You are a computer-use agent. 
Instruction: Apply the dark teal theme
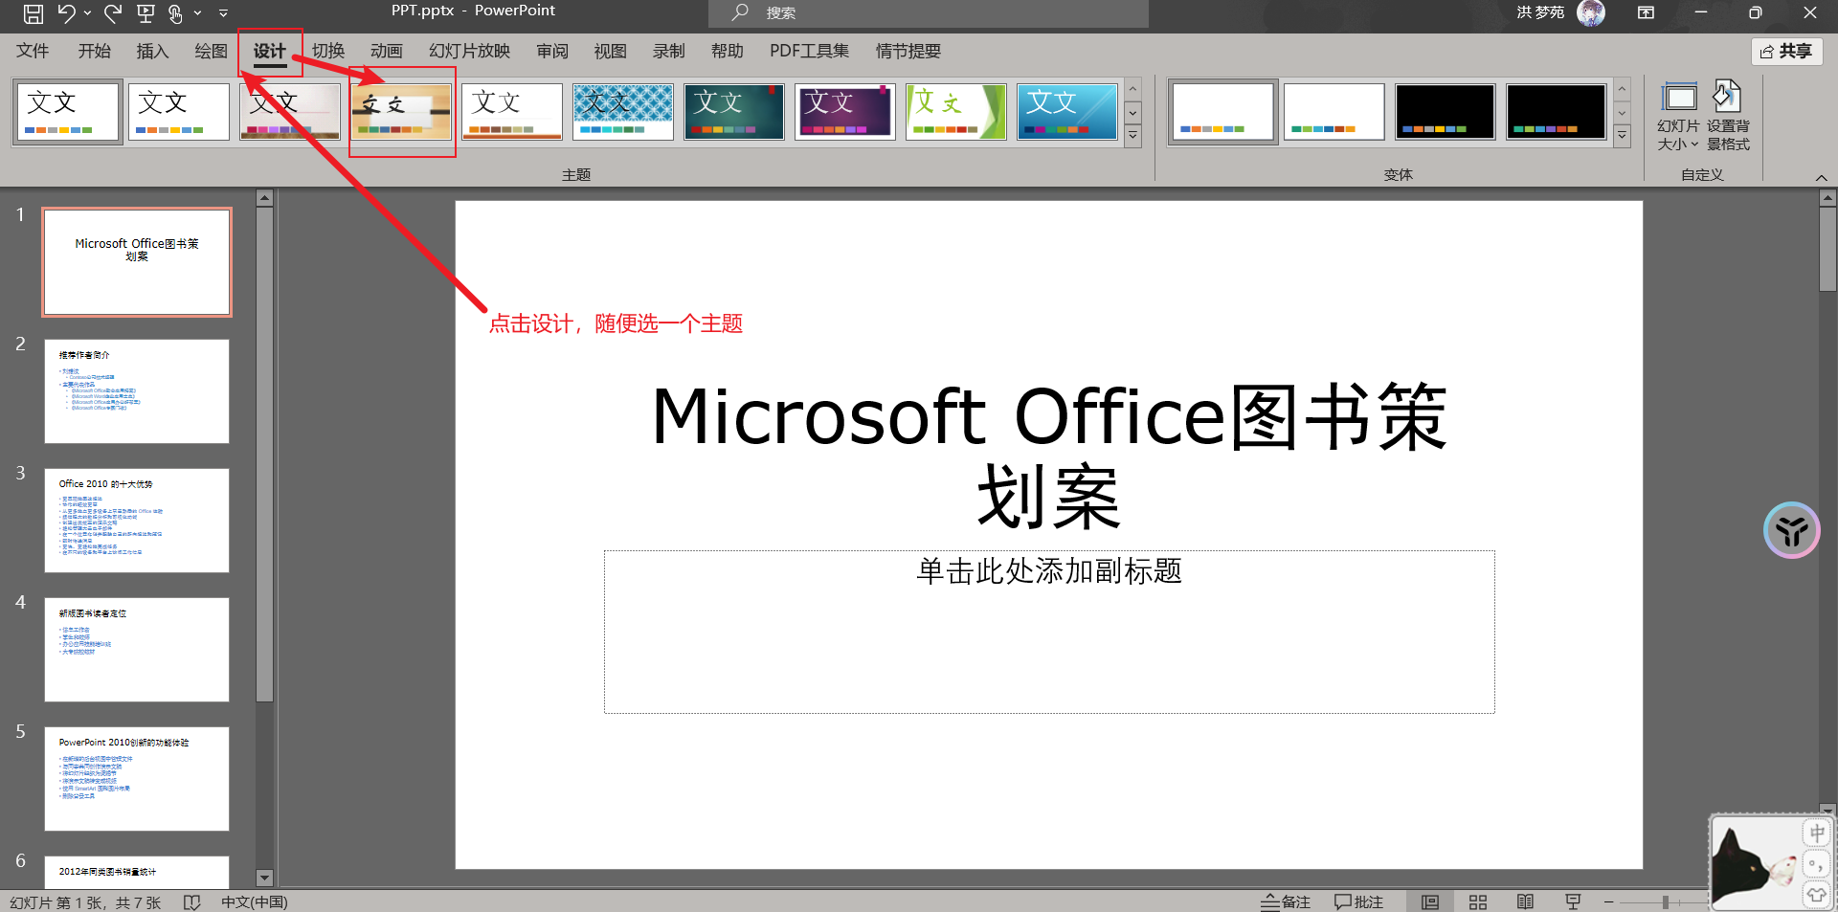click(x=734, y=112)
